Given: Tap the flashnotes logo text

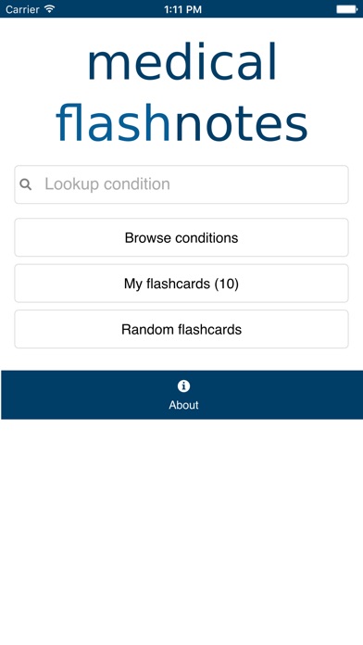Looking at the screenshot, I should [181, 122].
